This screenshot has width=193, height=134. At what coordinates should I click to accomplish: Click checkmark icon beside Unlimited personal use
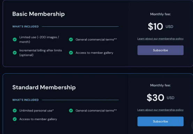[x=15, y=111]
